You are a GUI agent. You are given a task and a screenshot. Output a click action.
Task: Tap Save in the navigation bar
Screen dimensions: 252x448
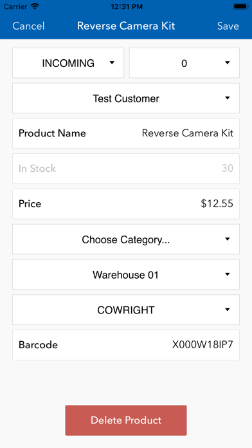[x=228, y=26]
